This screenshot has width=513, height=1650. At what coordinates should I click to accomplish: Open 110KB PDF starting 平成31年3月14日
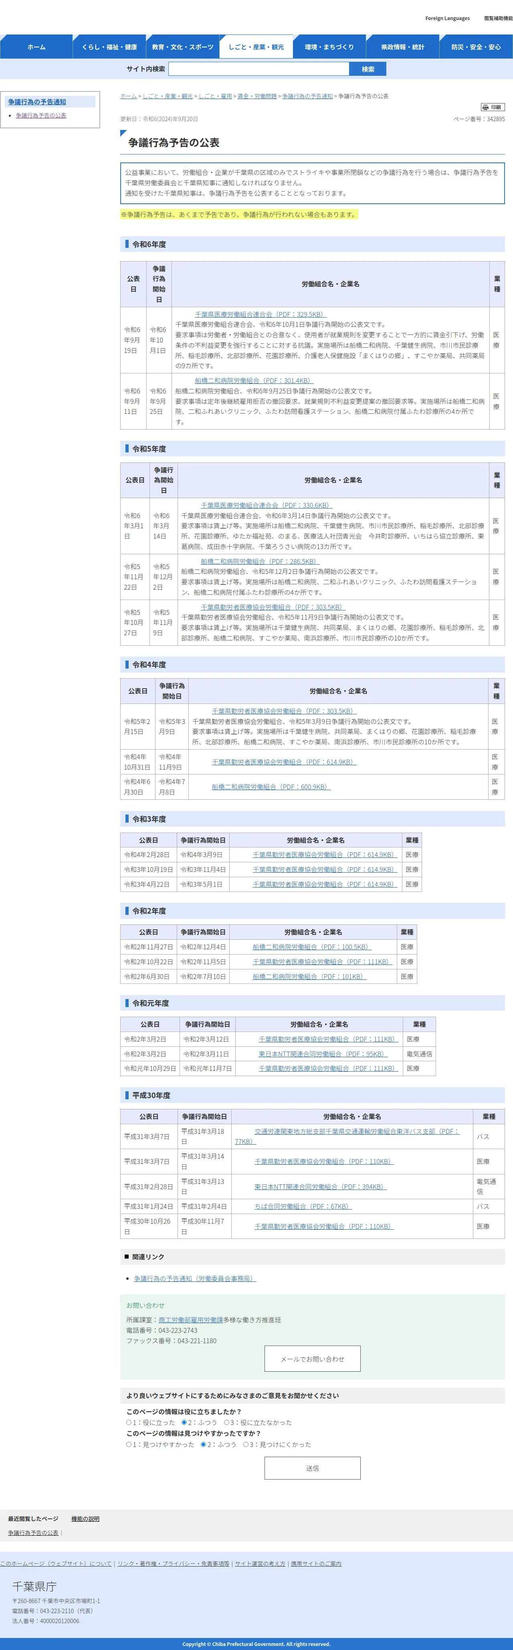[x=324, y=1161]
